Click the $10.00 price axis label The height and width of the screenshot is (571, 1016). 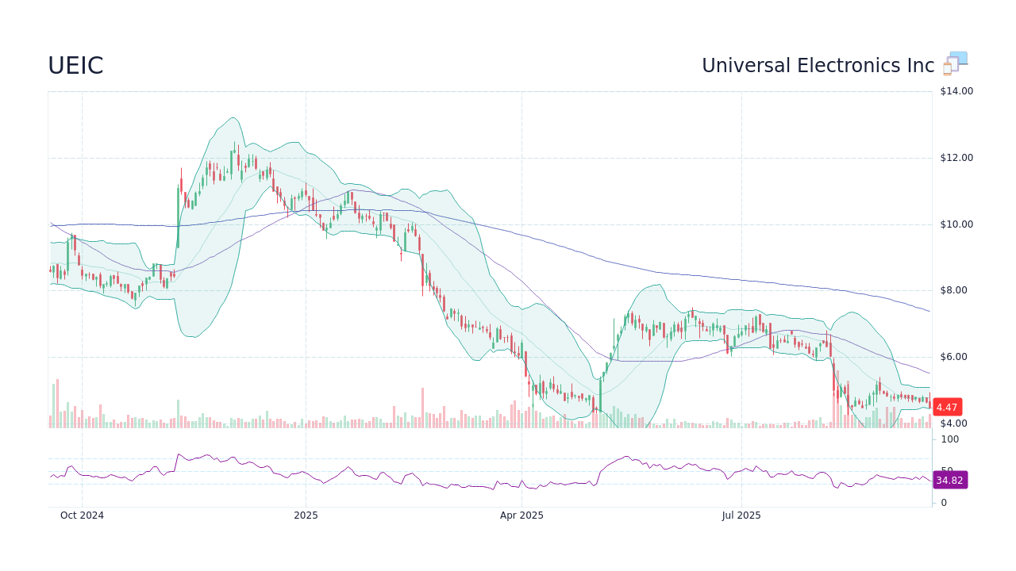click(x=956, y=224)
